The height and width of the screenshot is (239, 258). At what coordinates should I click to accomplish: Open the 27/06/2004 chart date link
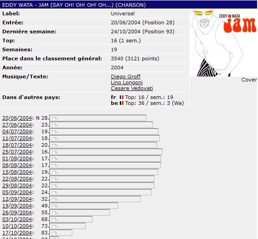(x=17, y=125)
